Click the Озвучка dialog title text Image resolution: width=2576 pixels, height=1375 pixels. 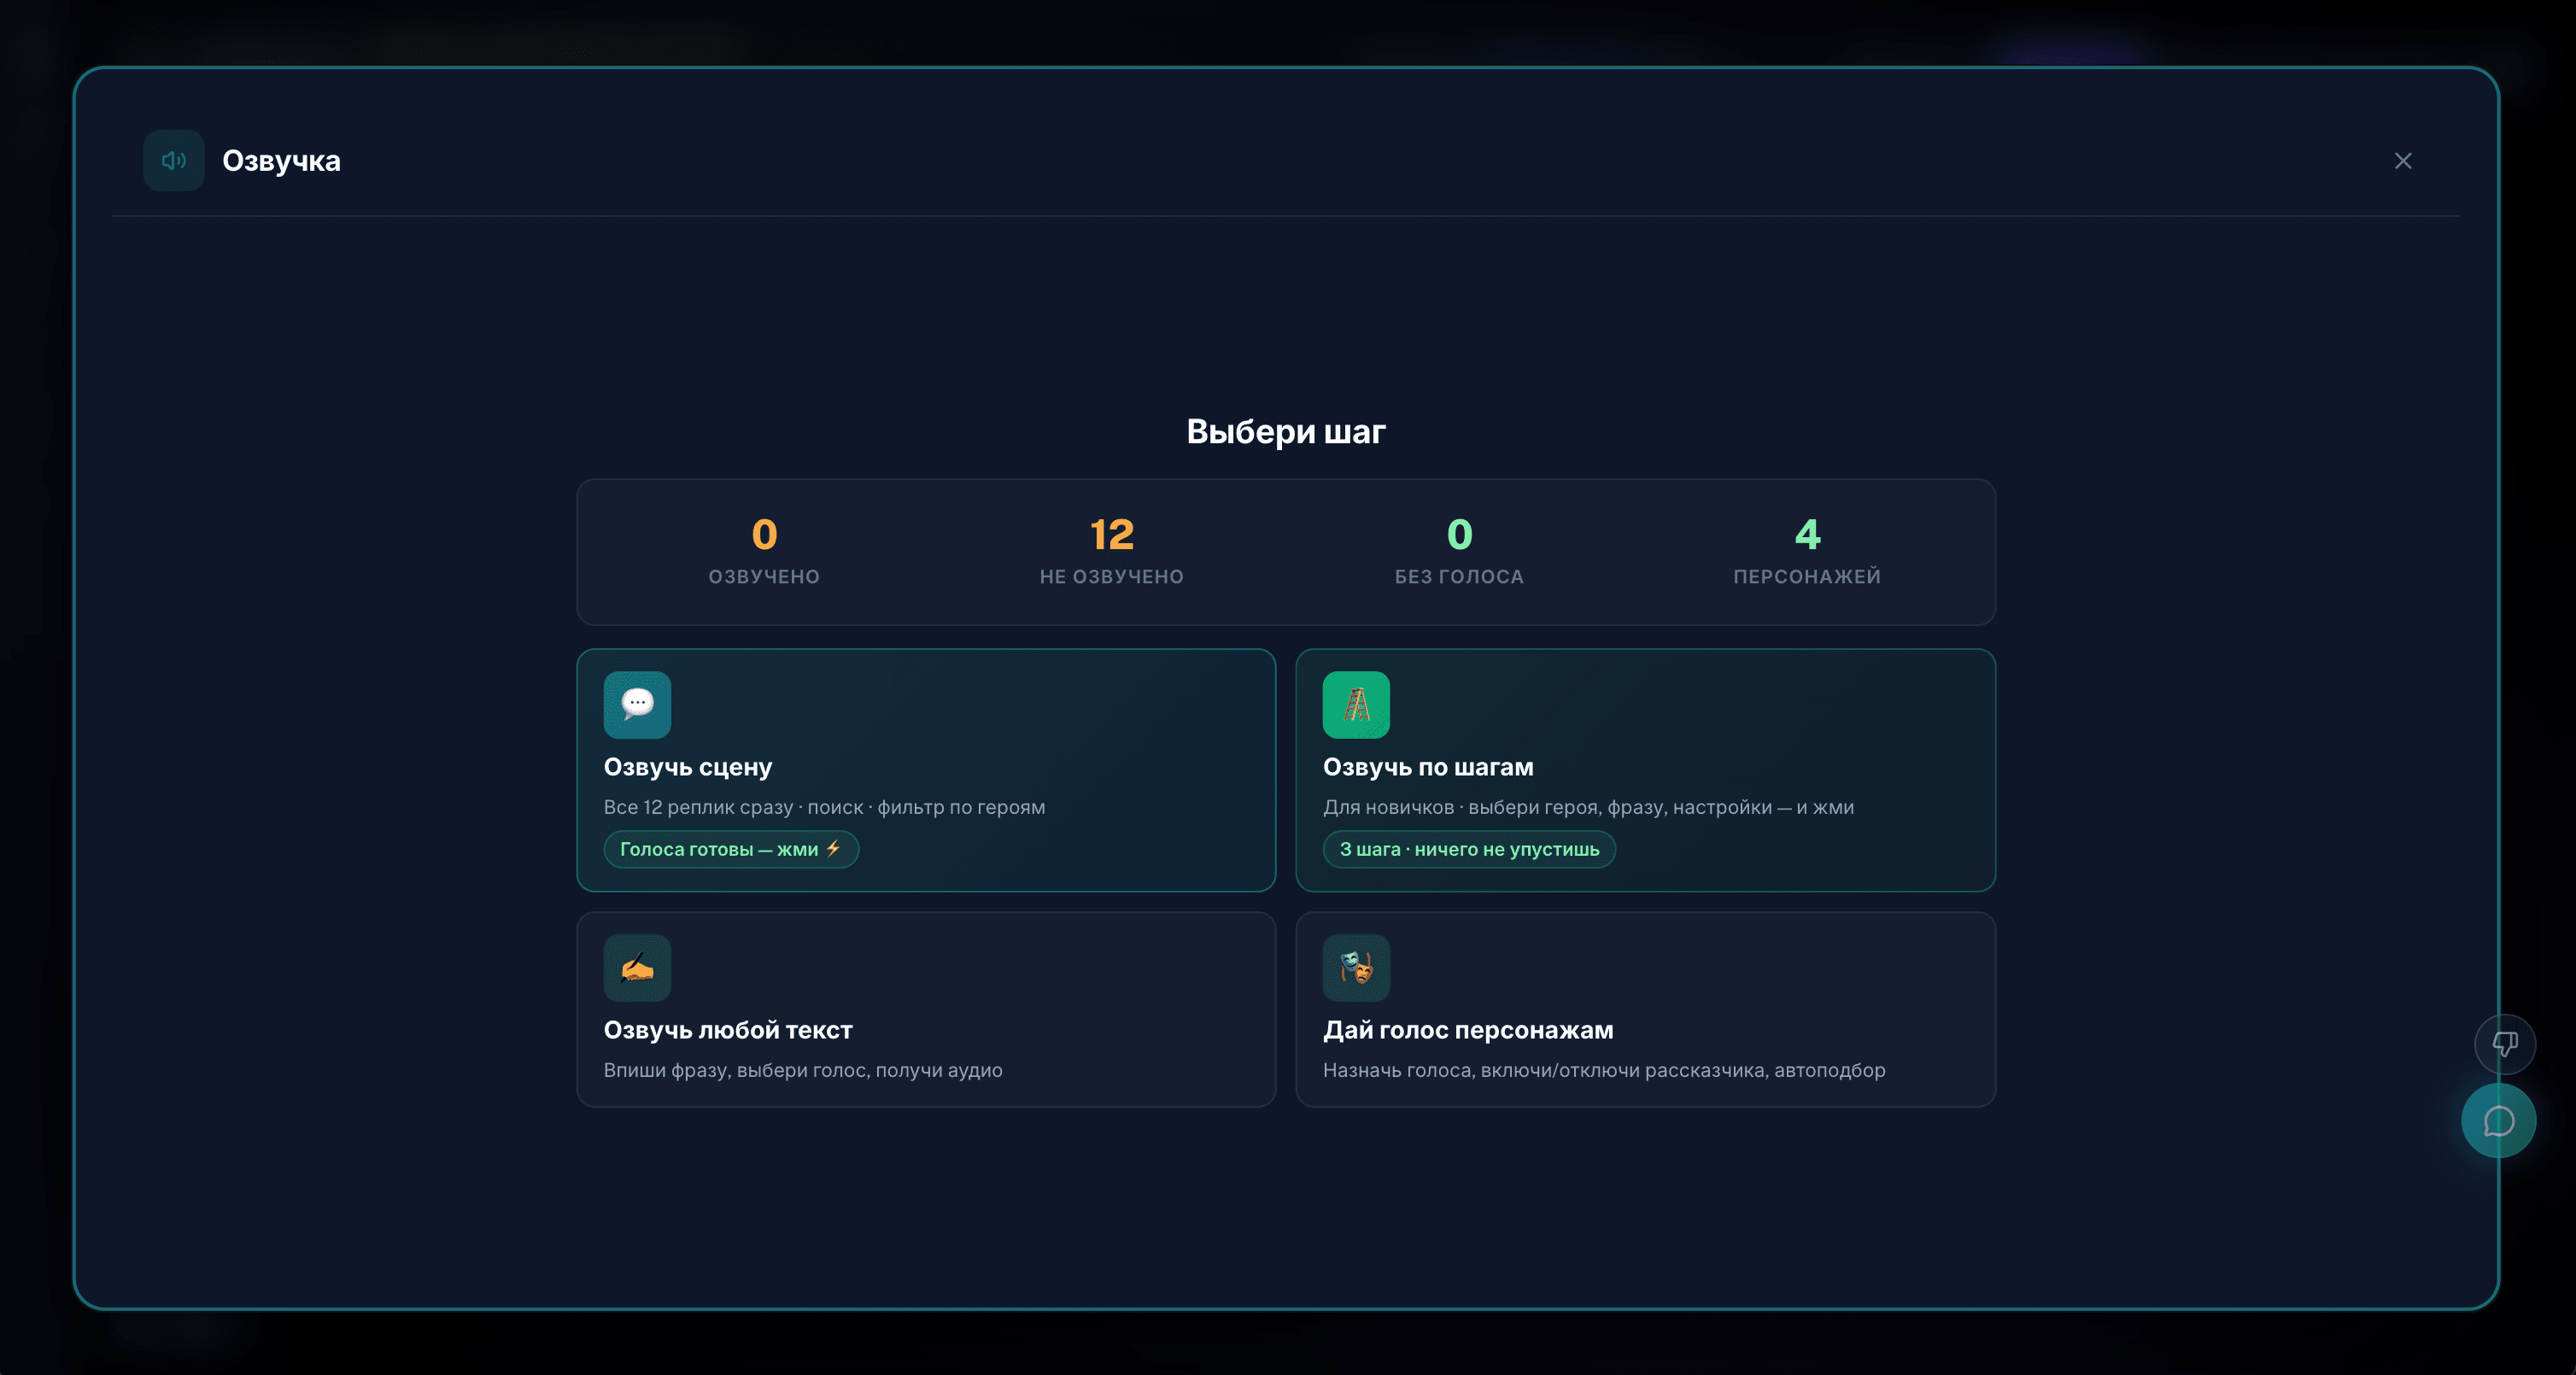[281, 160]
